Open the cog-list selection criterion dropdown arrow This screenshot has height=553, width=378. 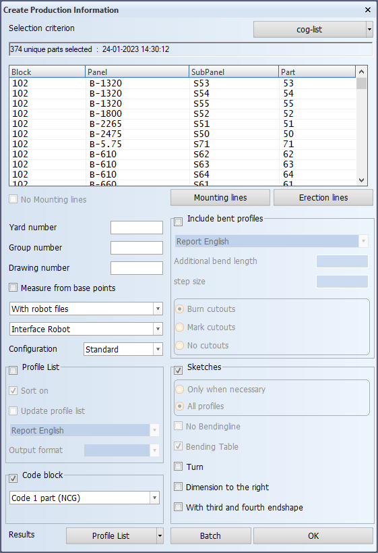coord(369,30)
